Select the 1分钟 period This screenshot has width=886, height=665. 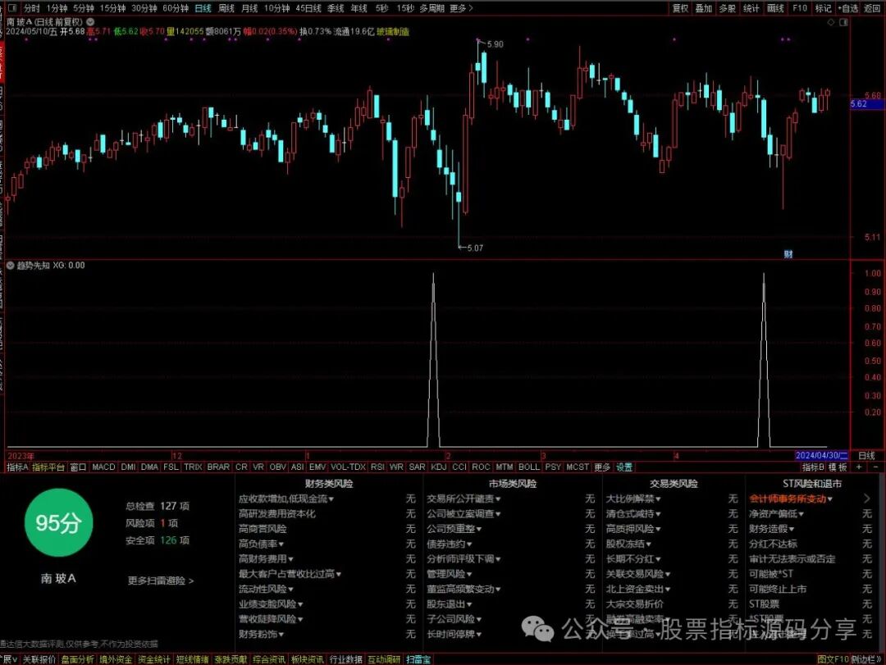(57, 8)
